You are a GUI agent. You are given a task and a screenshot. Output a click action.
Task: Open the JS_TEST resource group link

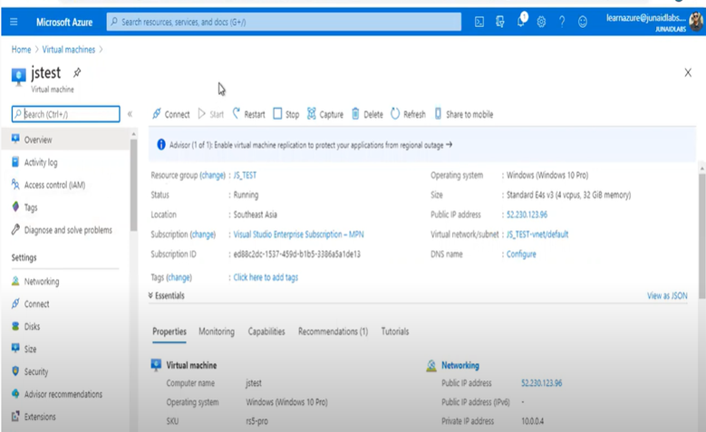point(245,175)
